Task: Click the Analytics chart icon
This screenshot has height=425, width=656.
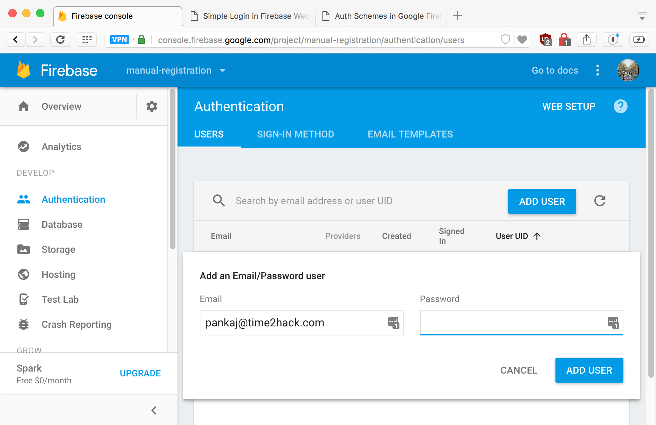Action: (24, 147)
